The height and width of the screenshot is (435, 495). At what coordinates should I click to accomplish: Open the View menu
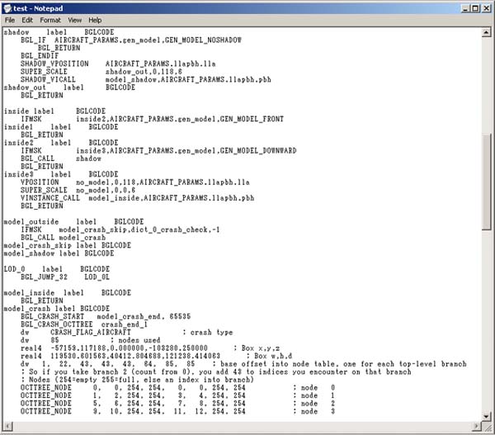[x=74, y=19]
